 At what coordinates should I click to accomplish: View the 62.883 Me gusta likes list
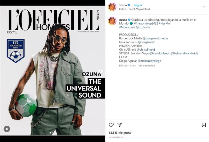120,133
